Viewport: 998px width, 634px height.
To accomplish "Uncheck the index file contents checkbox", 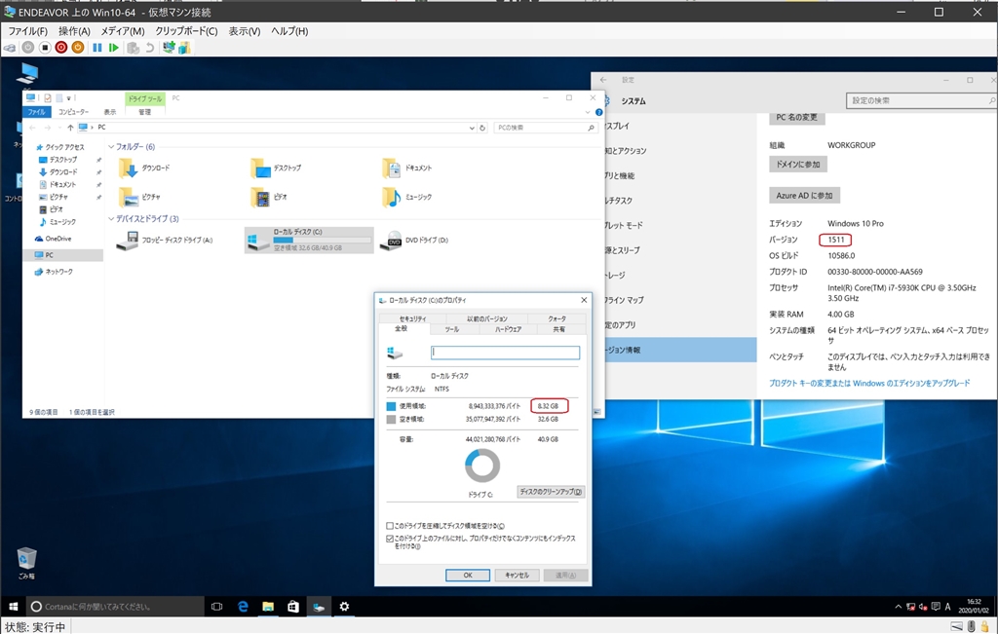I will pos(390,539).
